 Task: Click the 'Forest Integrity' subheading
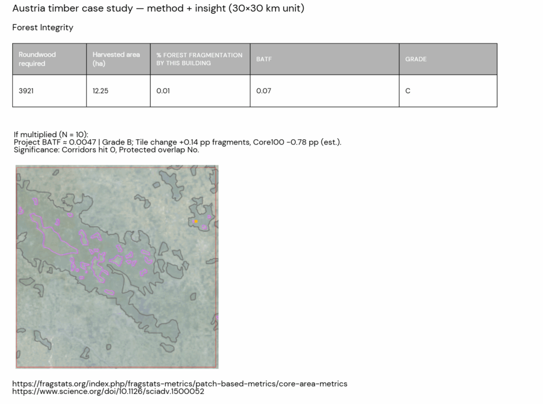click(42, 28)
